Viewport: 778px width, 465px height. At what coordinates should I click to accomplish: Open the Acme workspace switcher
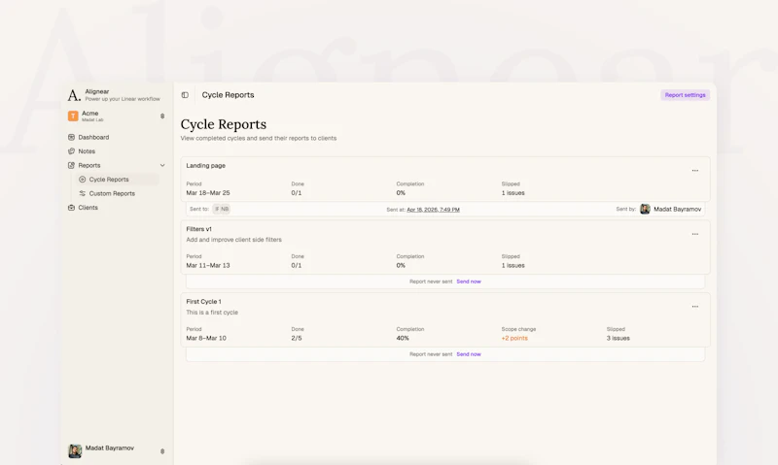coord(117,116)
